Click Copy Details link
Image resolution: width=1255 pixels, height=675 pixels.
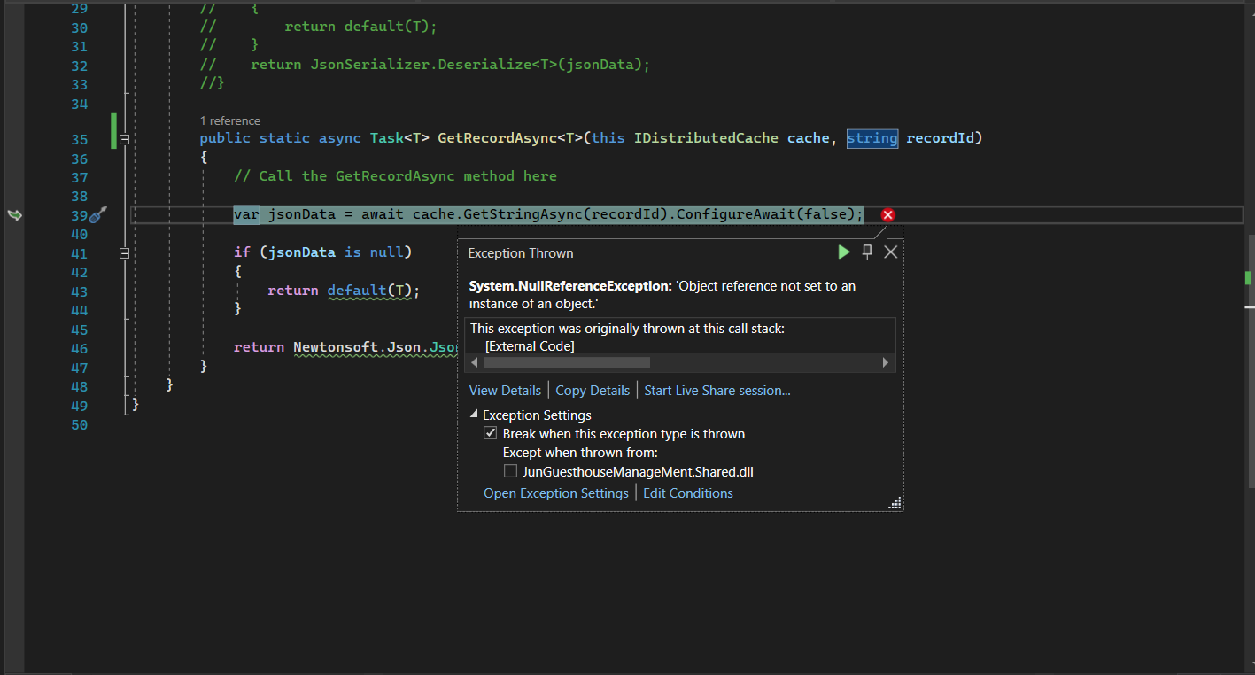(593, 391)
